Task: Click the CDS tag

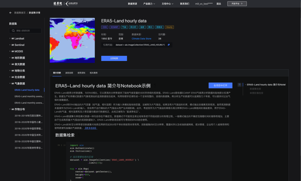Action: (x=105, y=27)
